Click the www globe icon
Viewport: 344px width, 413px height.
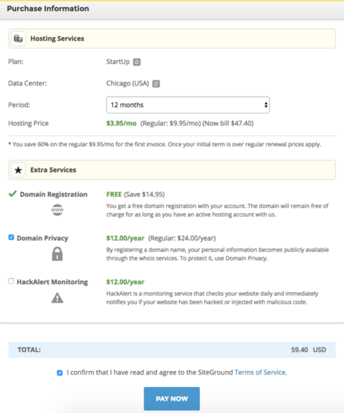coord(57,210)
